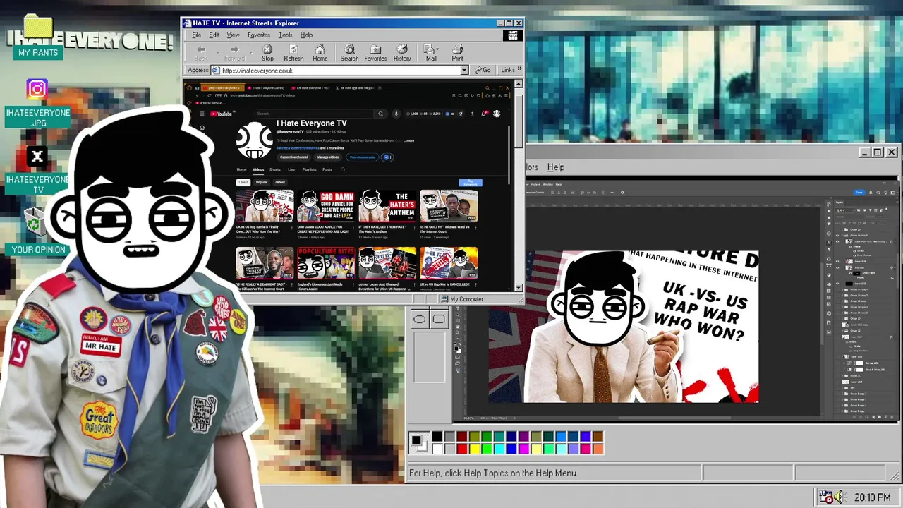Viewport: 903px width, 508px height.
Task: Click the Explorer page scrollbar down arrow
Action: pos(519,287)
